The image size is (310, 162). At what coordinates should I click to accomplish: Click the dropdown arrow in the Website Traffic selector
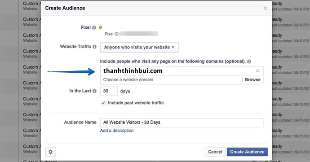(173, 48)
